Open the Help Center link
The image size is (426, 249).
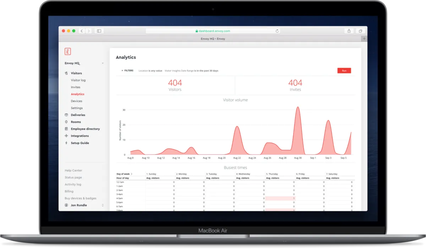(x=73, y=170)
